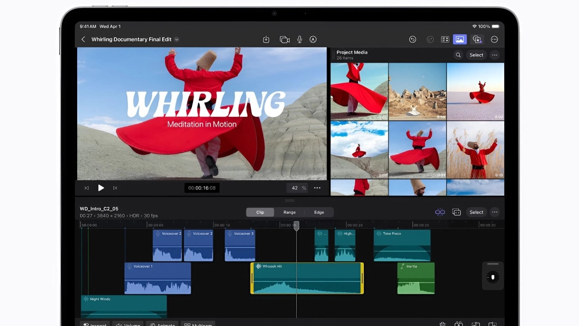Start voiceover recording with the microphone icon
This screenshot has height=326, width=579.
300,40
